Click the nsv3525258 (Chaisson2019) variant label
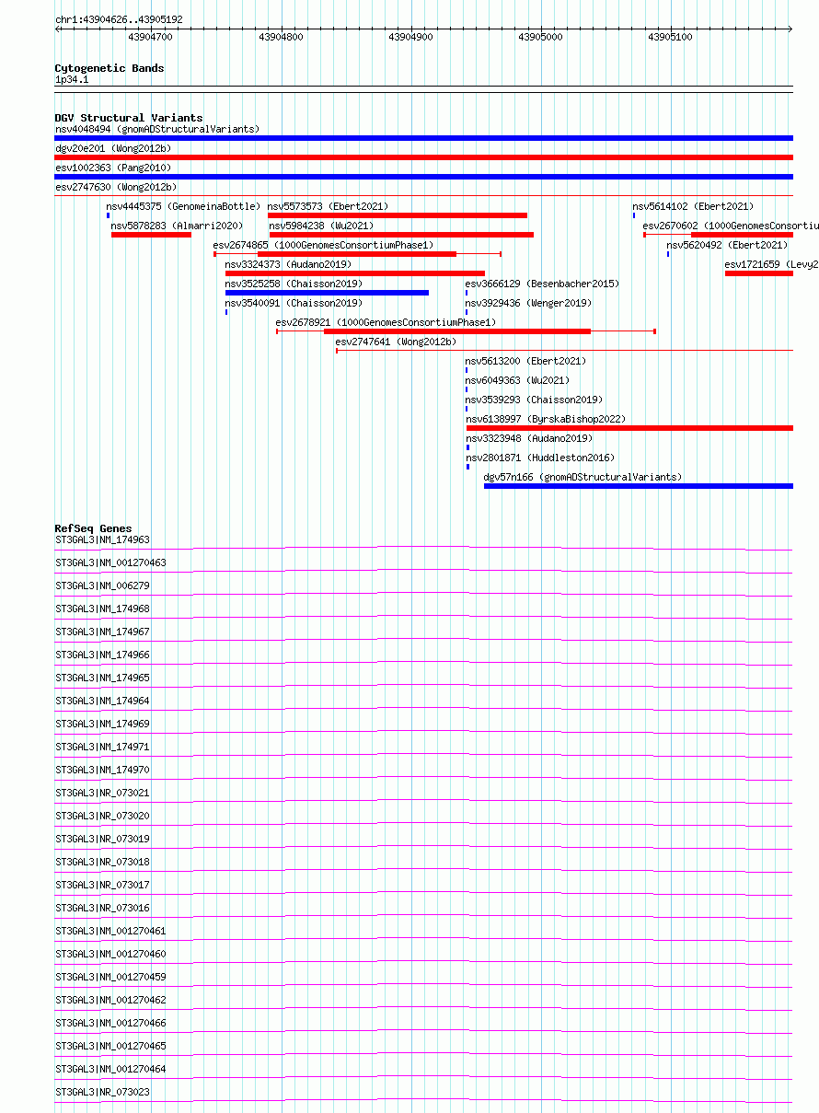This screenshot has height=1113, width=819. [x=294, y=284]
